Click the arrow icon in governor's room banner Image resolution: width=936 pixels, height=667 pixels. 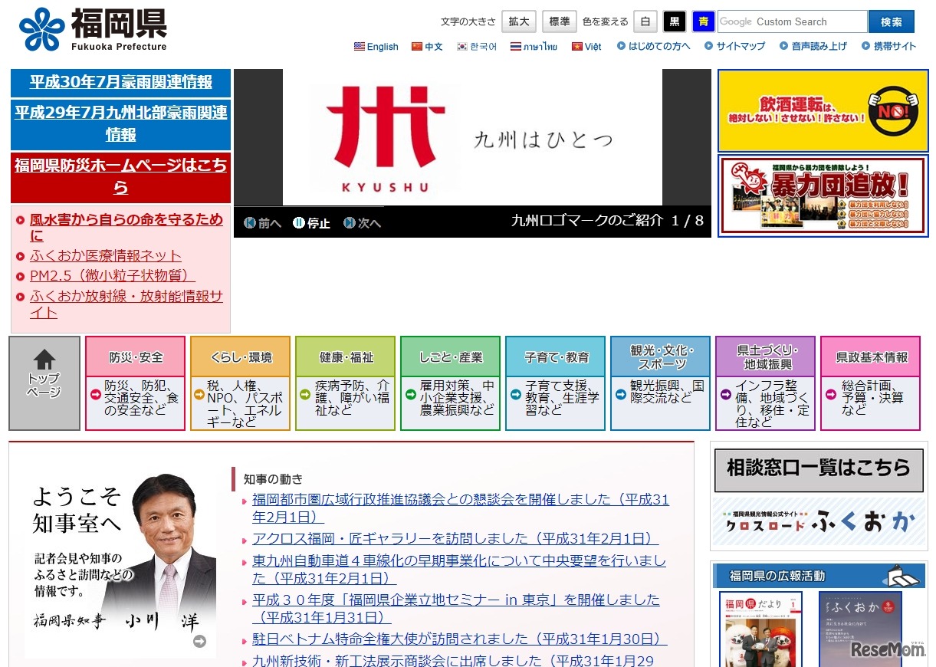click(x=199, y=642)
